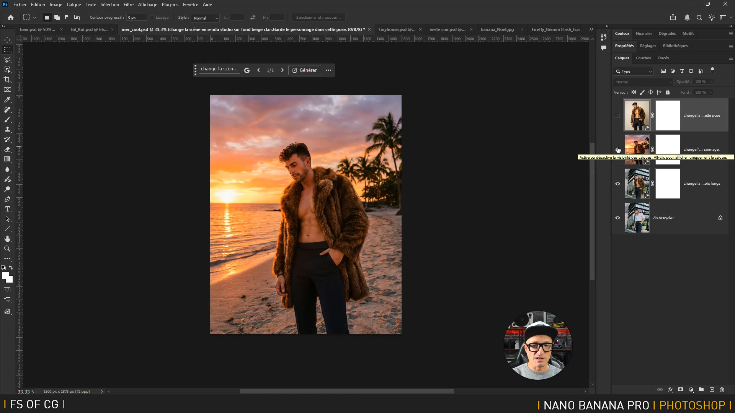Open the layer filter Type dropdown
Image resolution: width=735 pixels, height=413 pixels.
[x=634, y=72]
